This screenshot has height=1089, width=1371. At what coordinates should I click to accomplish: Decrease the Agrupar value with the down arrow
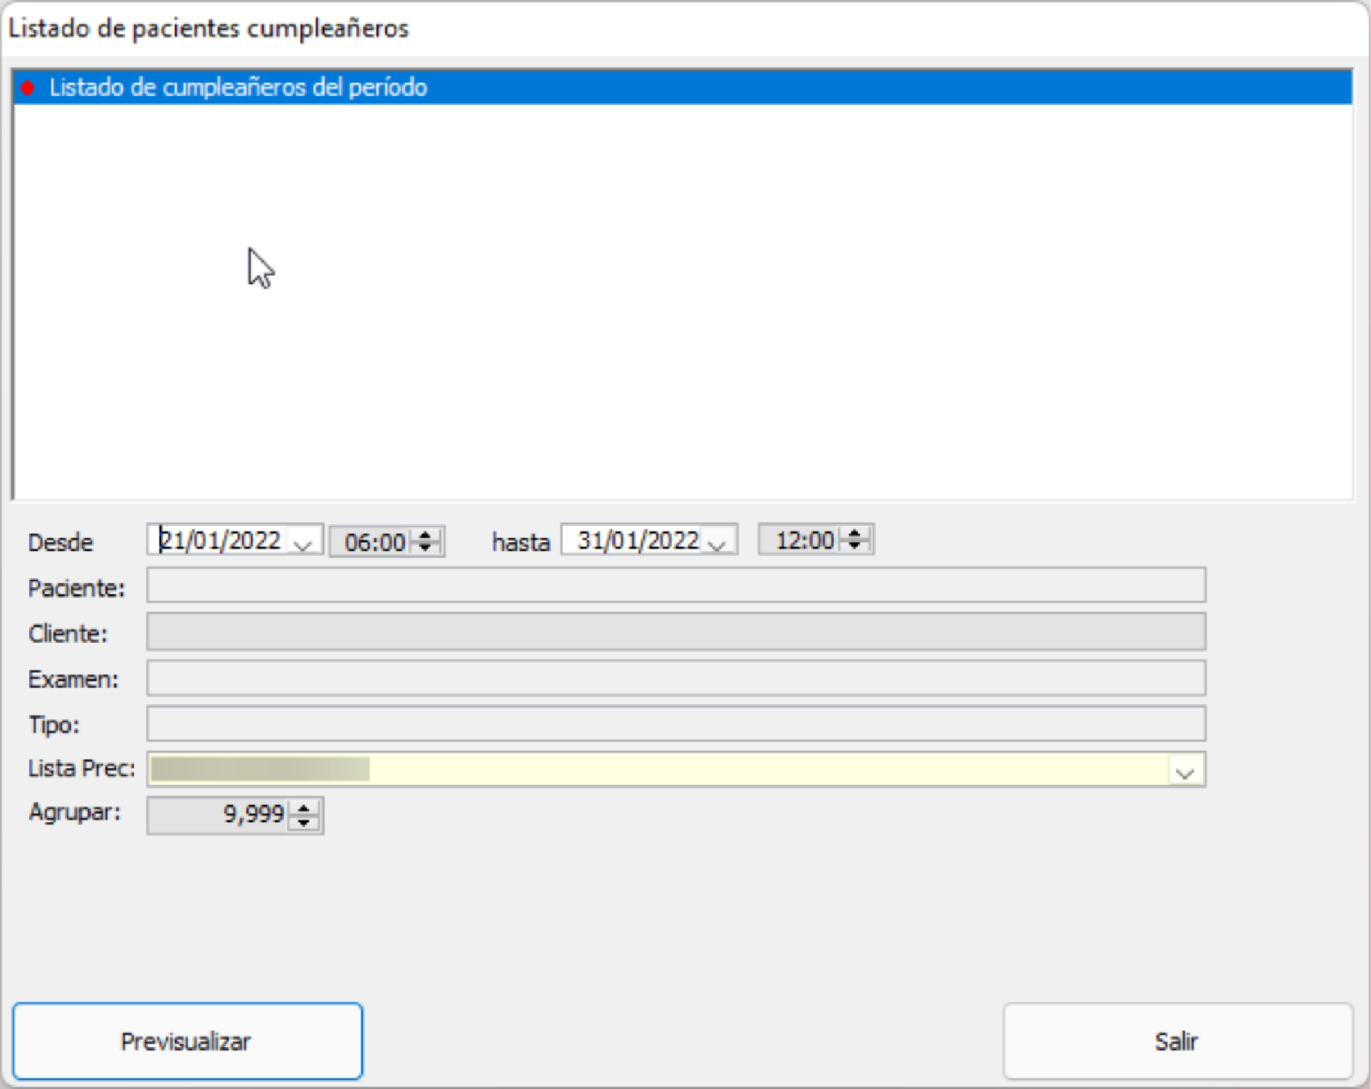pyautogui.click(x=304, y=822)
